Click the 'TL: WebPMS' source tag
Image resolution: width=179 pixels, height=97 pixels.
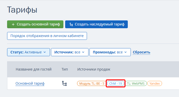tap(136, 83)
